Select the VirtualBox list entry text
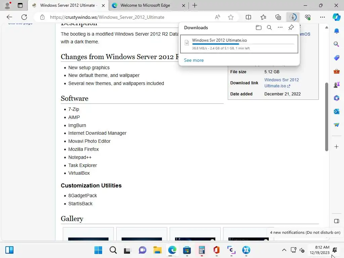Screen dimensions: 344x258 pyautogui.click(x=79, y=173)
